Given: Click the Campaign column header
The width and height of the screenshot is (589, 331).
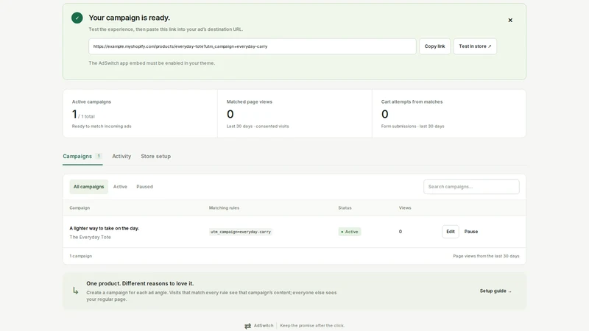Looking at the screenshot, I should pyautogui.click(x=80, y=208).
